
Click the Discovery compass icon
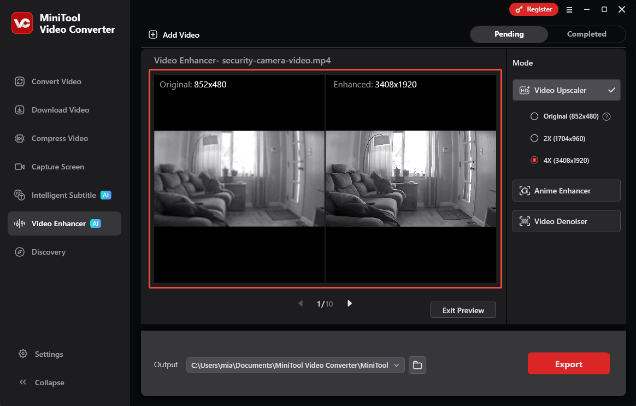click(20, 252)
